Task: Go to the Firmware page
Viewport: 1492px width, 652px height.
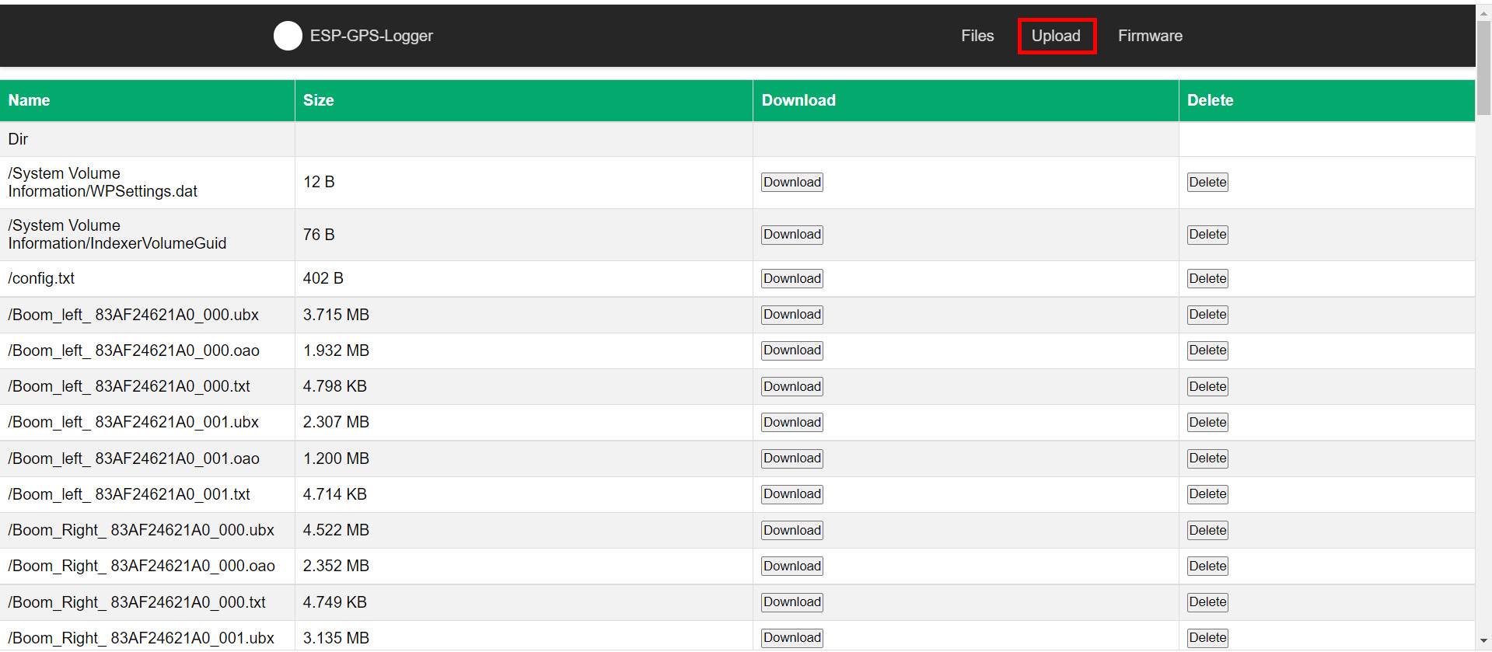Action: (x=1150, y=36)
